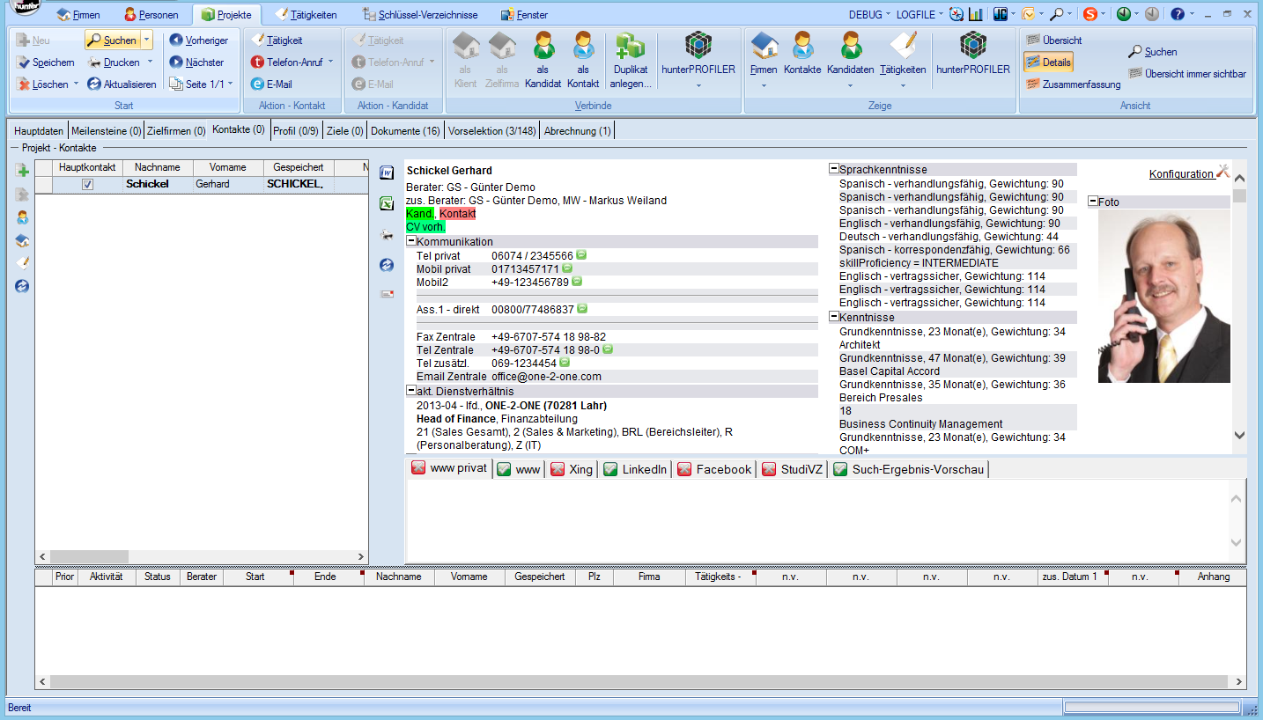Click the green plus add contact icon
This screenshot has height=720, width=1263.
point(22,171)
